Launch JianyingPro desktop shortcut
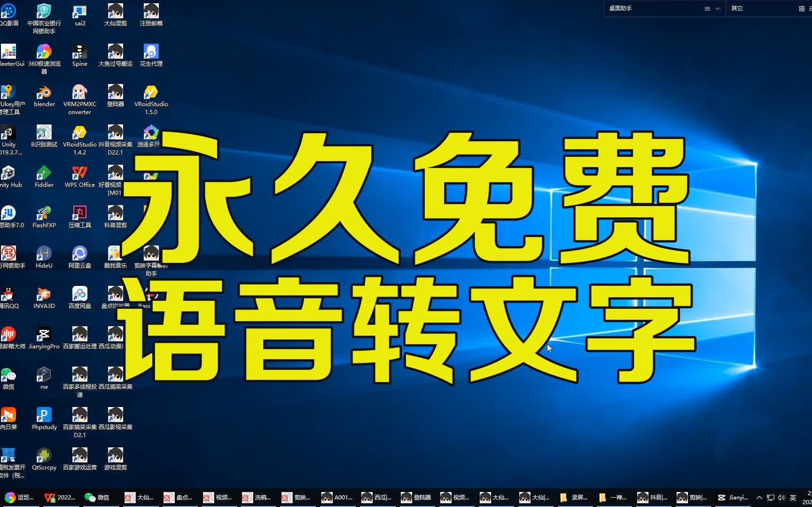The width and height of the screenshot is (812, 507). (44, 338)
